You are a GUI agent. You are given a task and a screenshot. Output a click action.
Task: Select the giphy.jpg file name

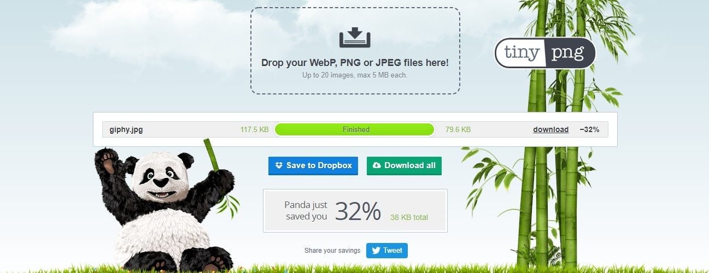point(126,130)
